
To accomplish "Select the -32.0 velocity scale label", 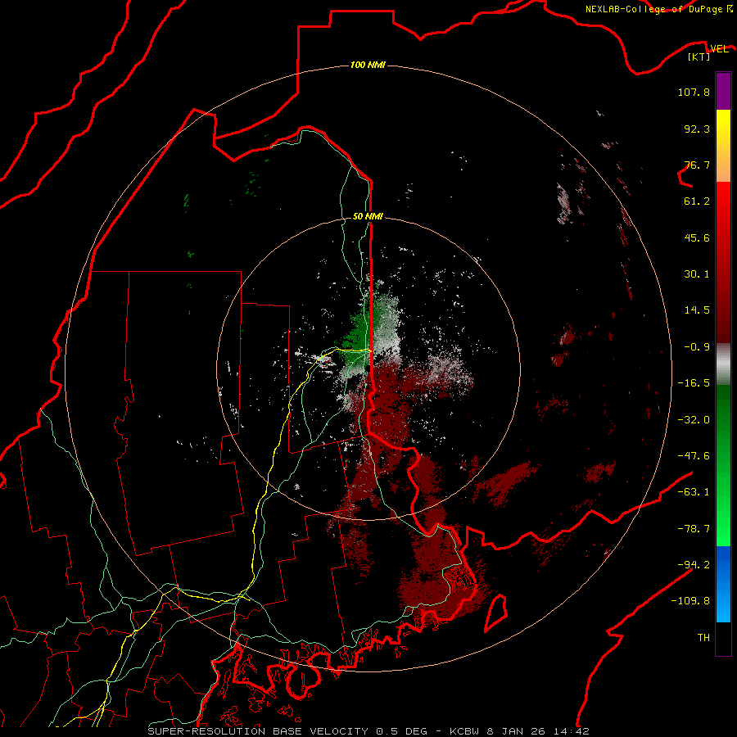I will coord(694,420).
